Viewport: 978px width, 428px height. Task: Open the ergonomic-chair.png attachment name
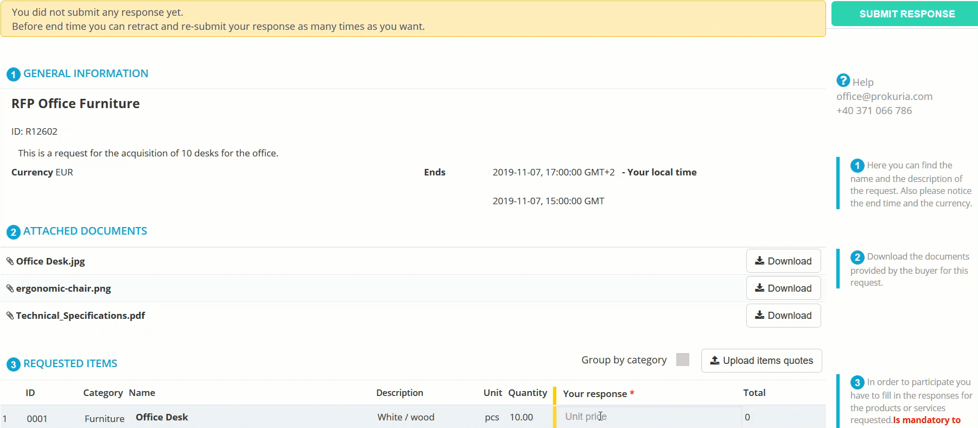pos(63,288)
